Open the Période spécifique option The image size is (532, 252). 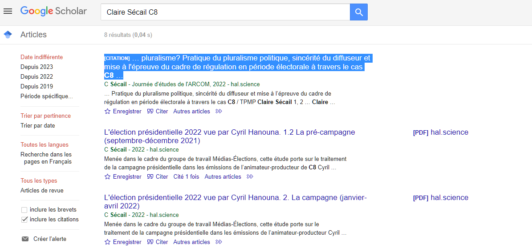46,96
